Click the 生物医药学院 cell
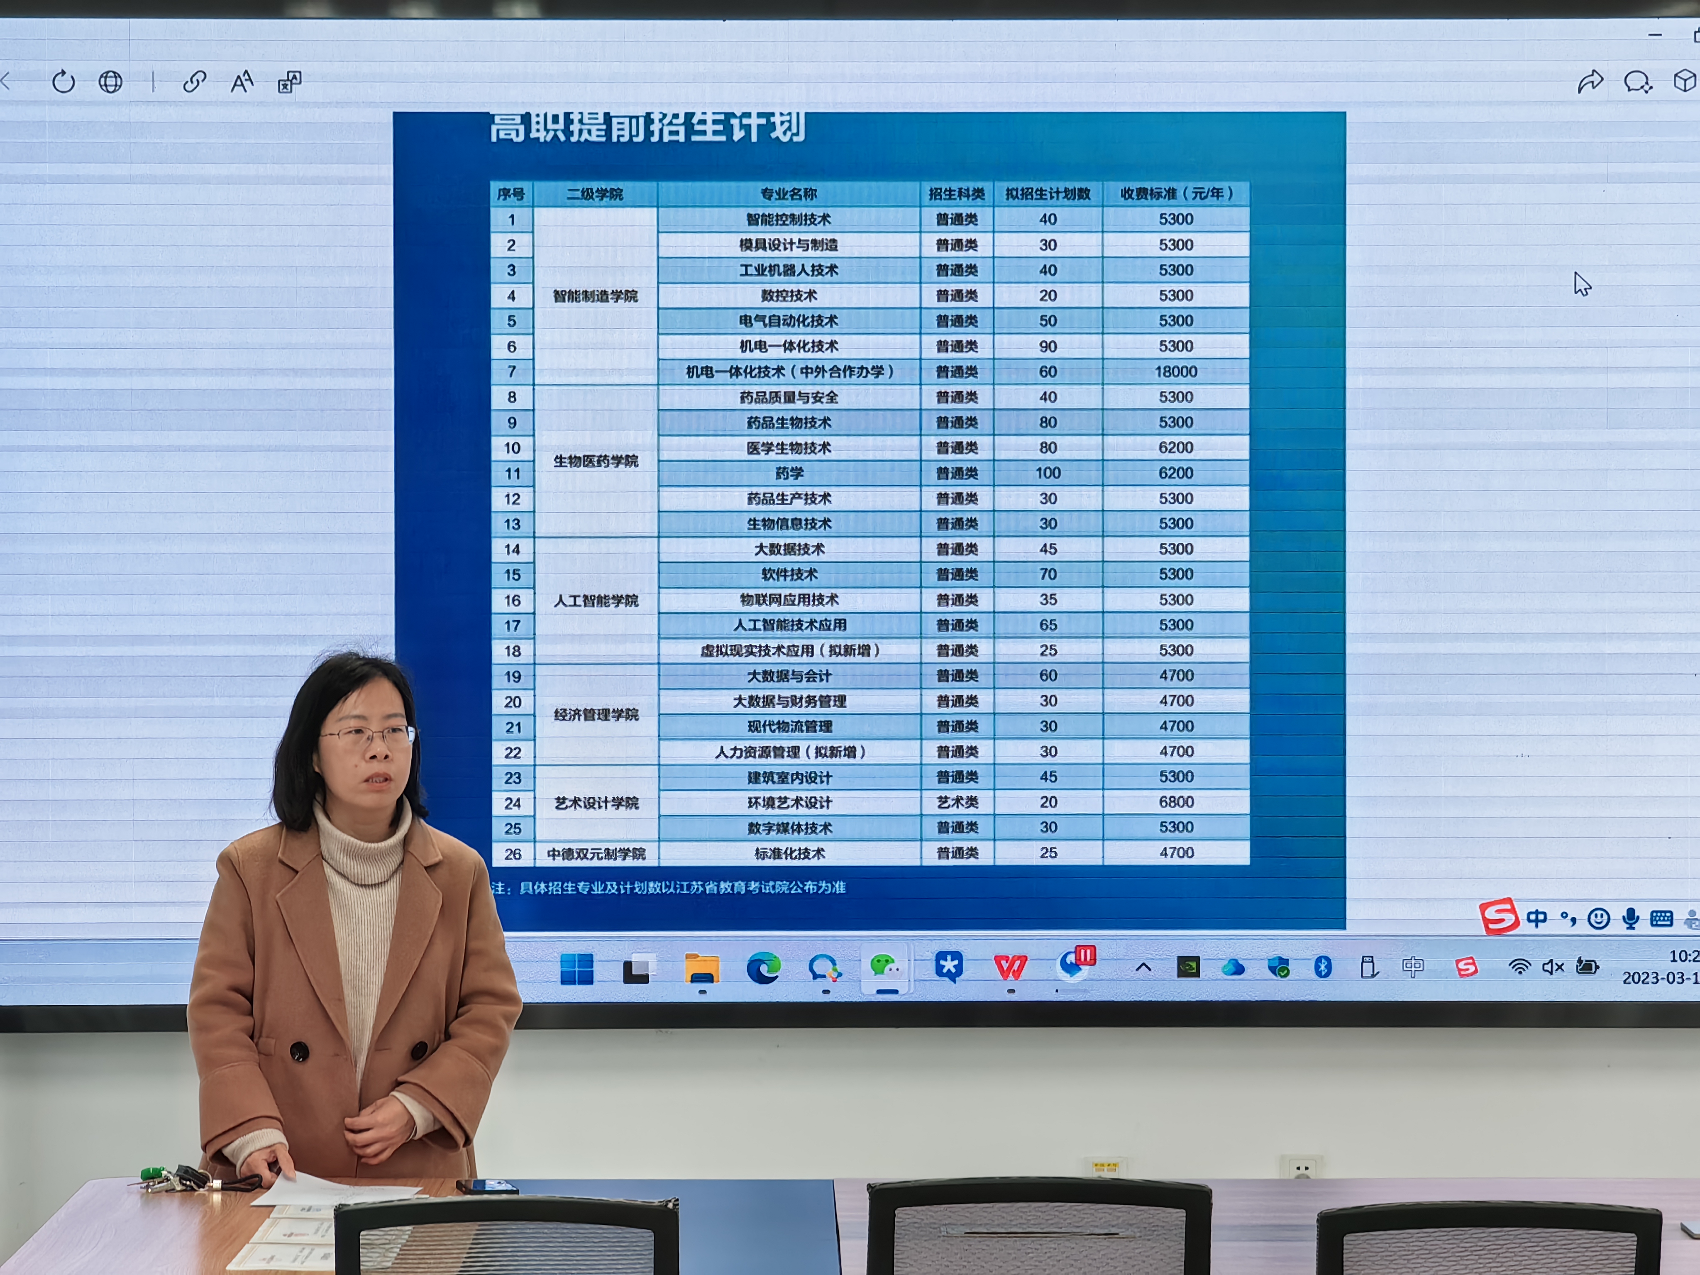Image resolution: width=1700 pixels, height=1275 pixels. pyautogui.click(x=596, y=461)
